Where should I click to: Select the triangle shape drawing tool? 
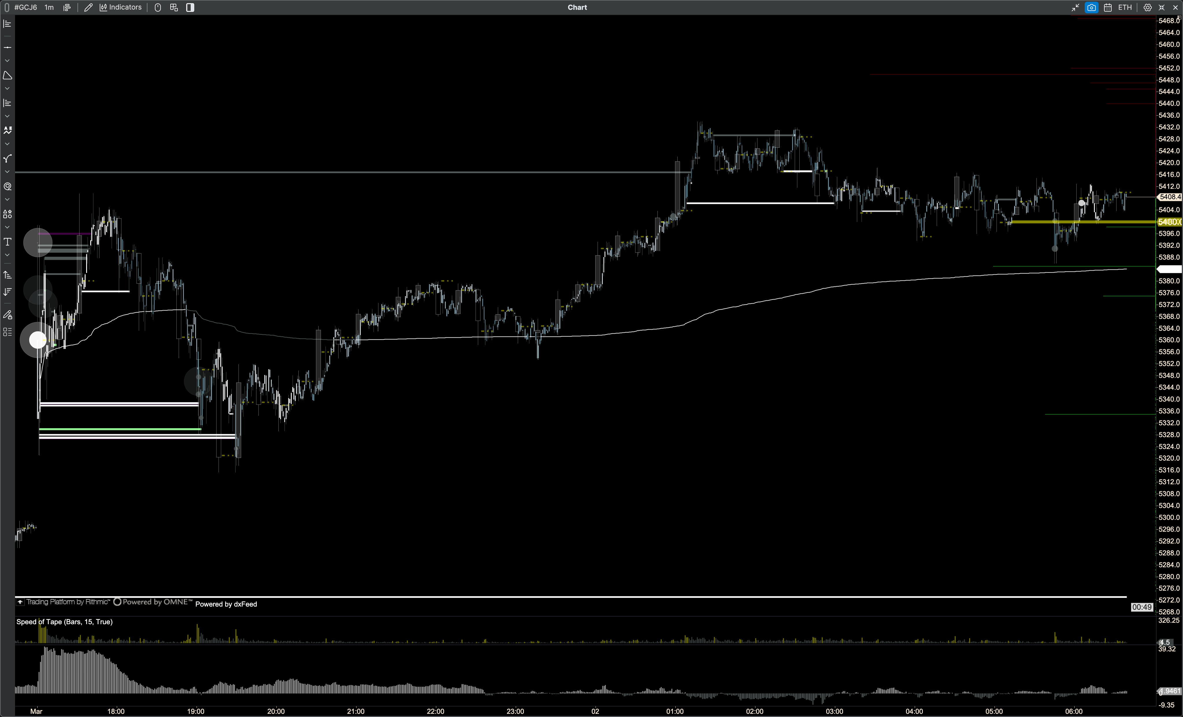pos(7,75)
